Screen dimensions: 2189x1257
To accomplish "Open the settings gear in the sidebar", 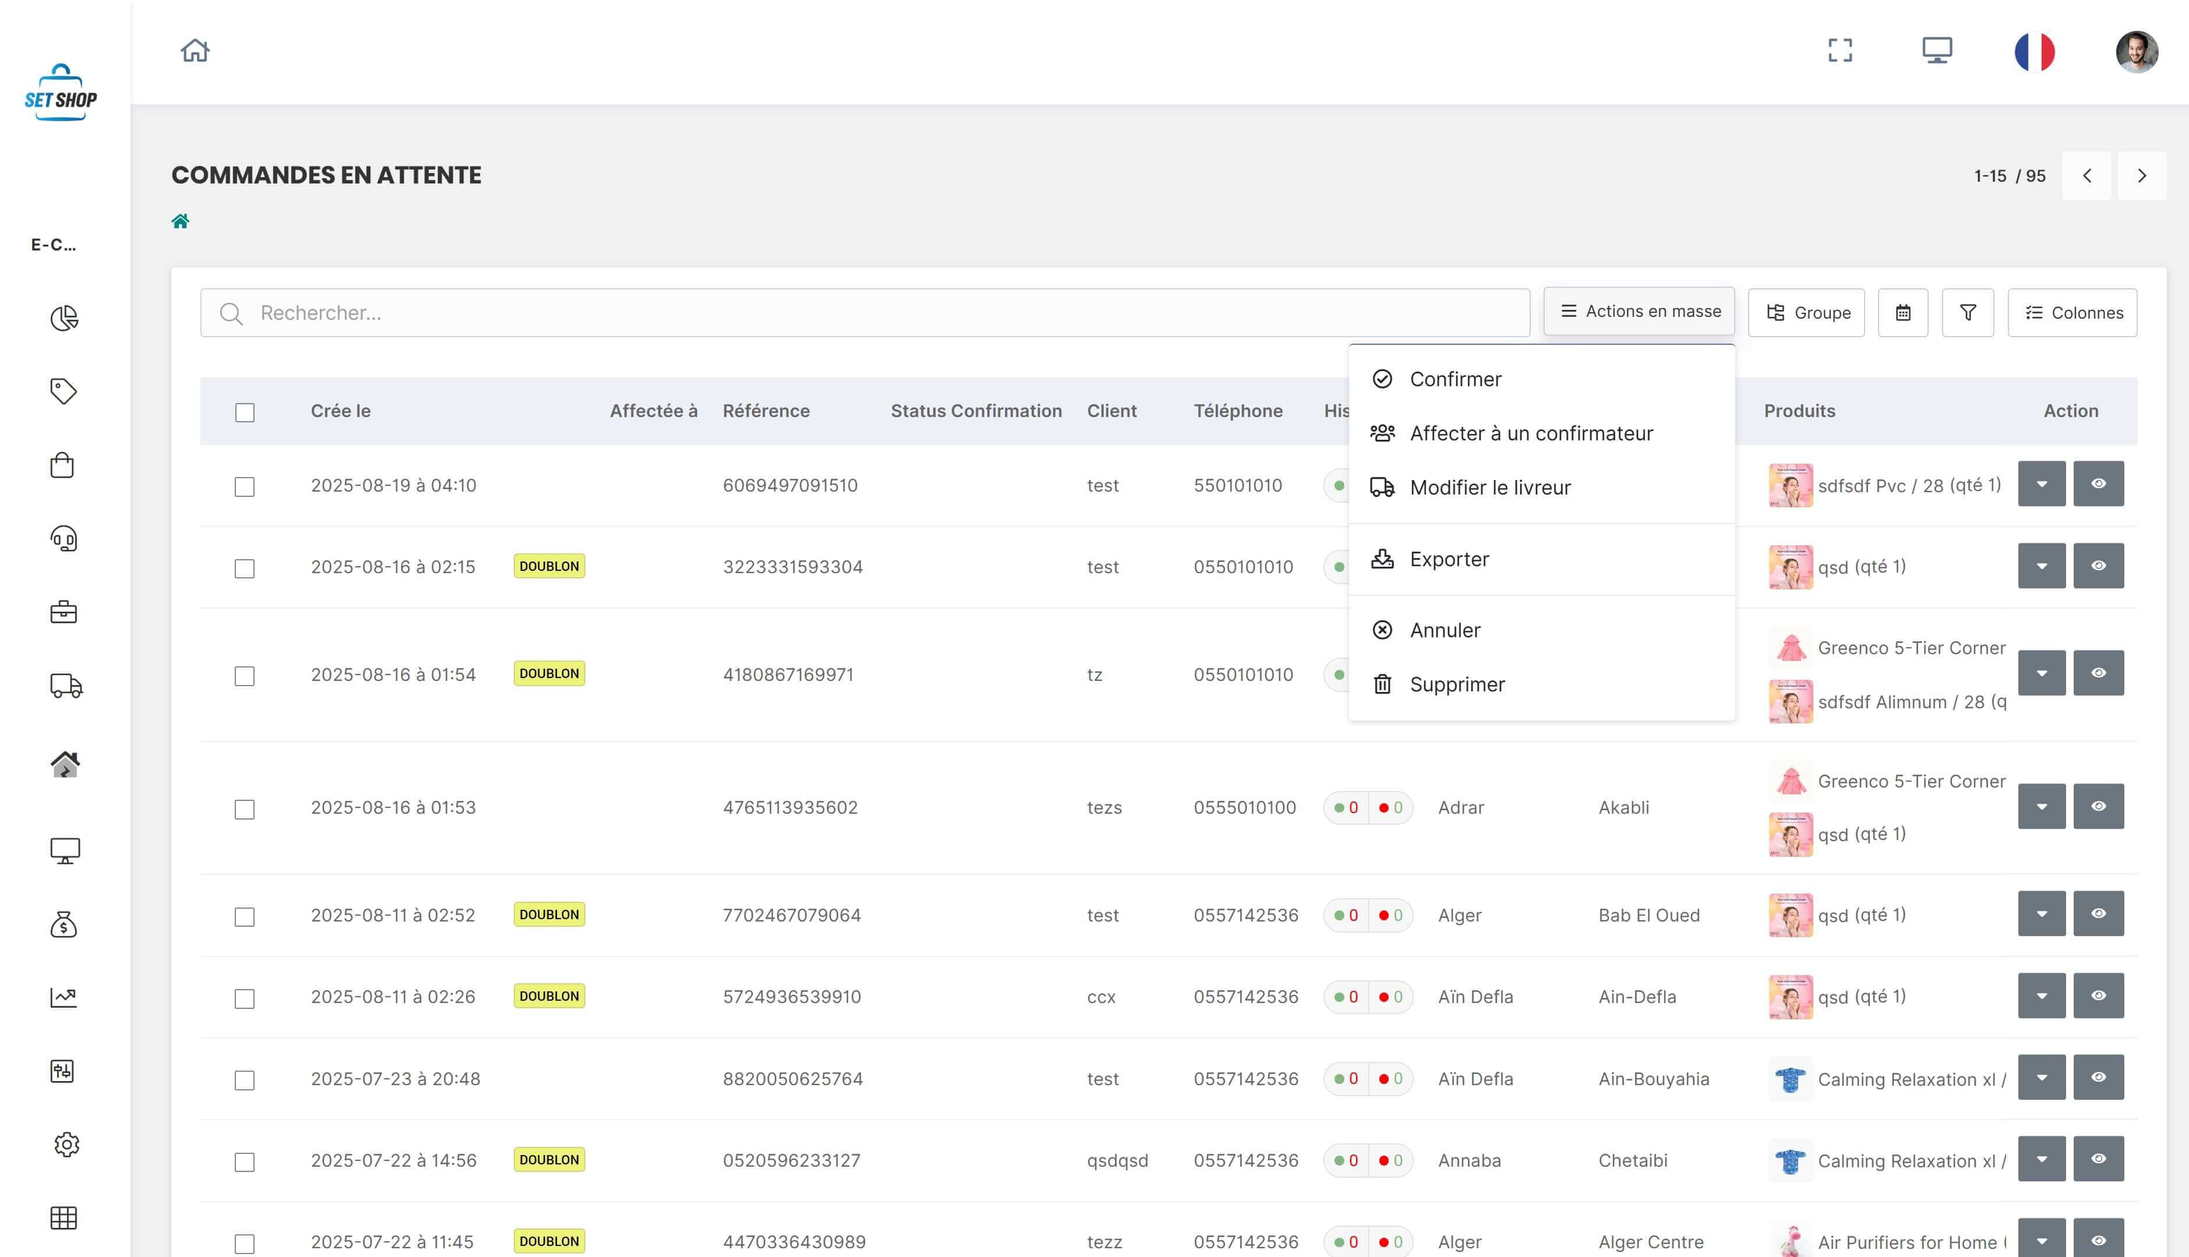I will 63,1145.
